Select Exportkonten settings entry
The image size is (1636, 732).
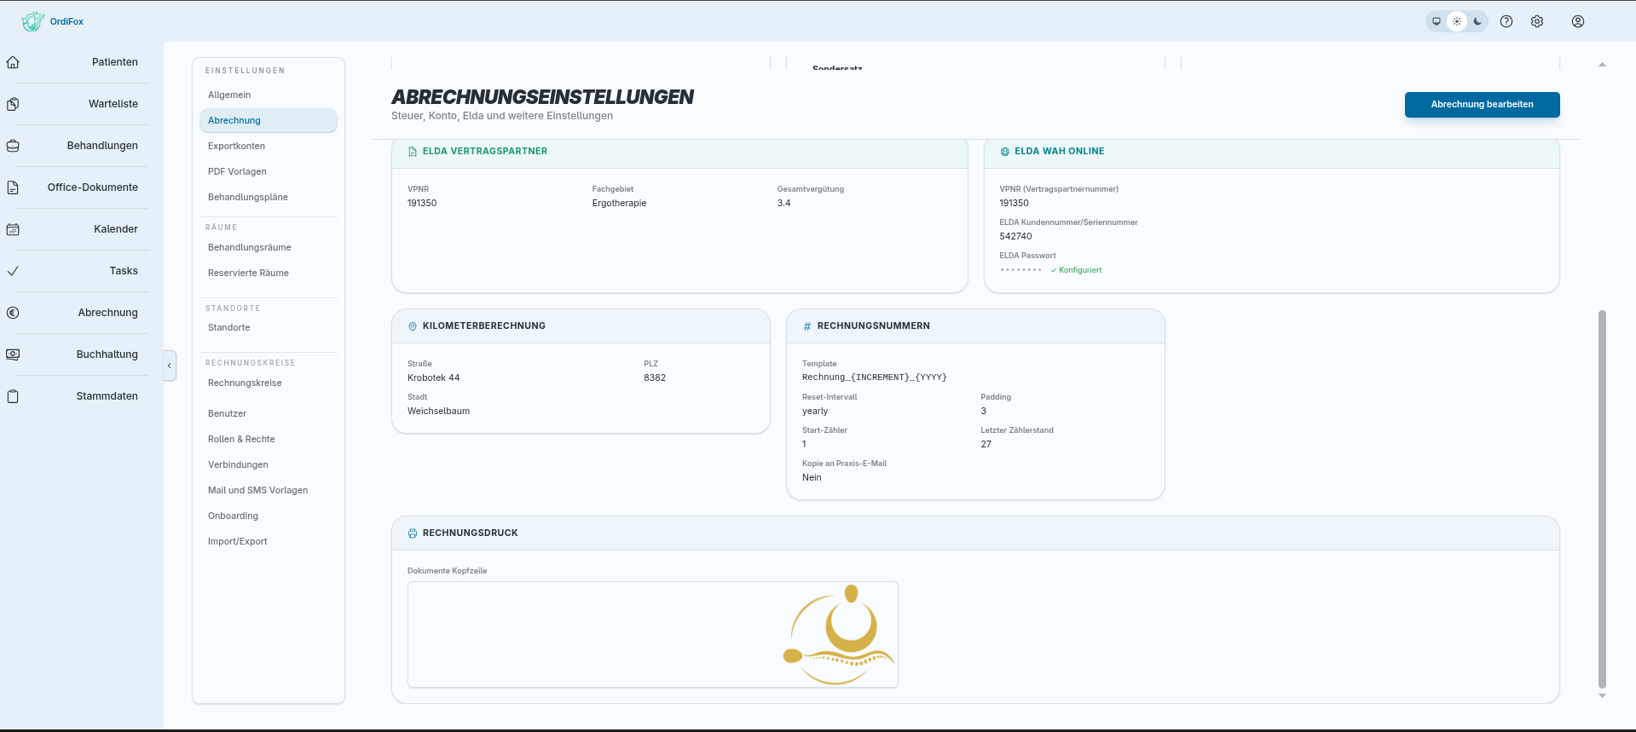269,146
